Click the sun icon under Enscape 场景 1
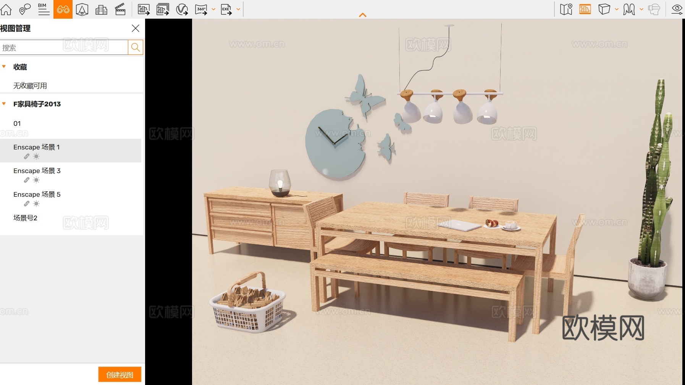 pyautogui.click(x=36, y=156)
